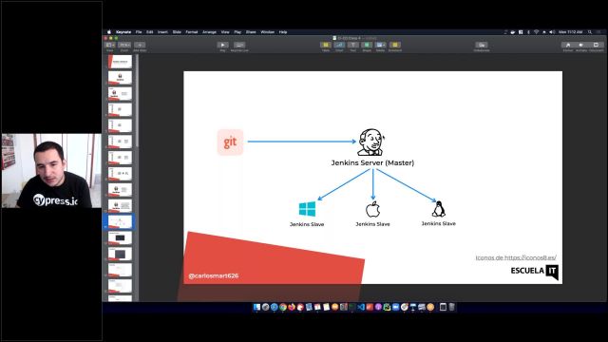This screenshot has width=608, height=342.
Task: Open the Zoom percentage dropdown
Action: click(x=124, y=45)
